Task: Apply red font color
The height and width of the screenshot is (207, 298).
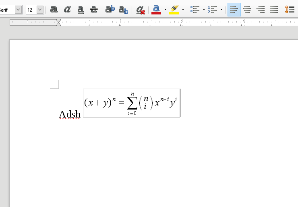Action: coord(156,10)
